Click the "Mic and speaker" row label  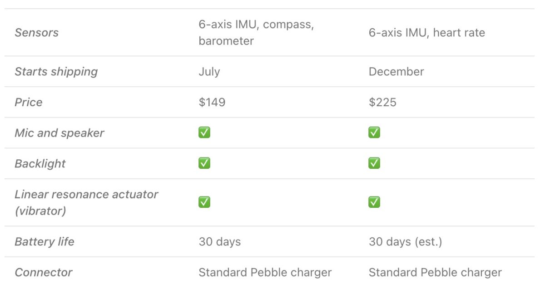pyautogui.click(x=59, y=133)
